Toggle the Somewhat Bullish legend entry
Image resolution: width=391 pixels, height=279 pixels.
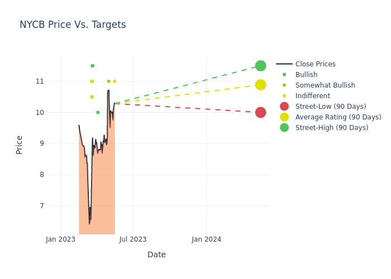pos(325,85)
